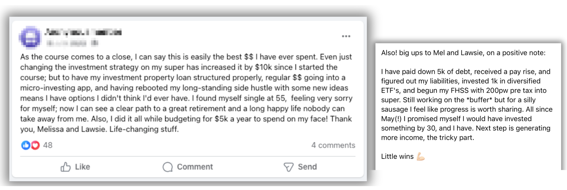Open the three-dot post options menu
The image size is (567, 190).
click(346, 36)
